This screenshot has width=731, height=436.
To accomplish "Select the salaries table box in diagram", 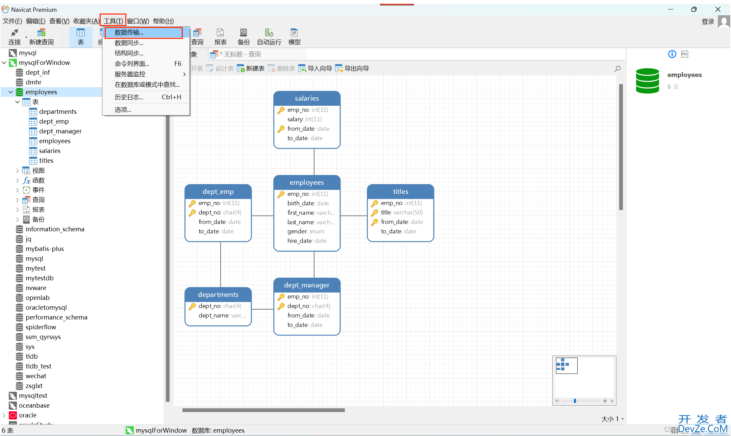I will (307, 120).
